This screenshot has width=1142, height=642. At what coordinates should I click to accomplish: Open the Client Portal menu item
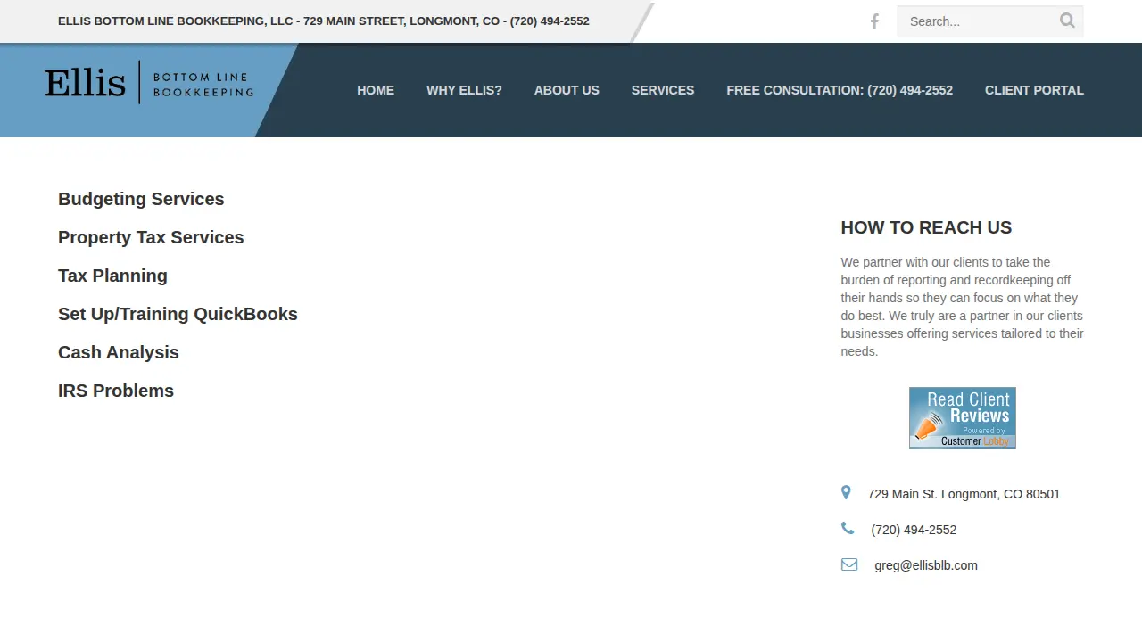coord(1034,90)
